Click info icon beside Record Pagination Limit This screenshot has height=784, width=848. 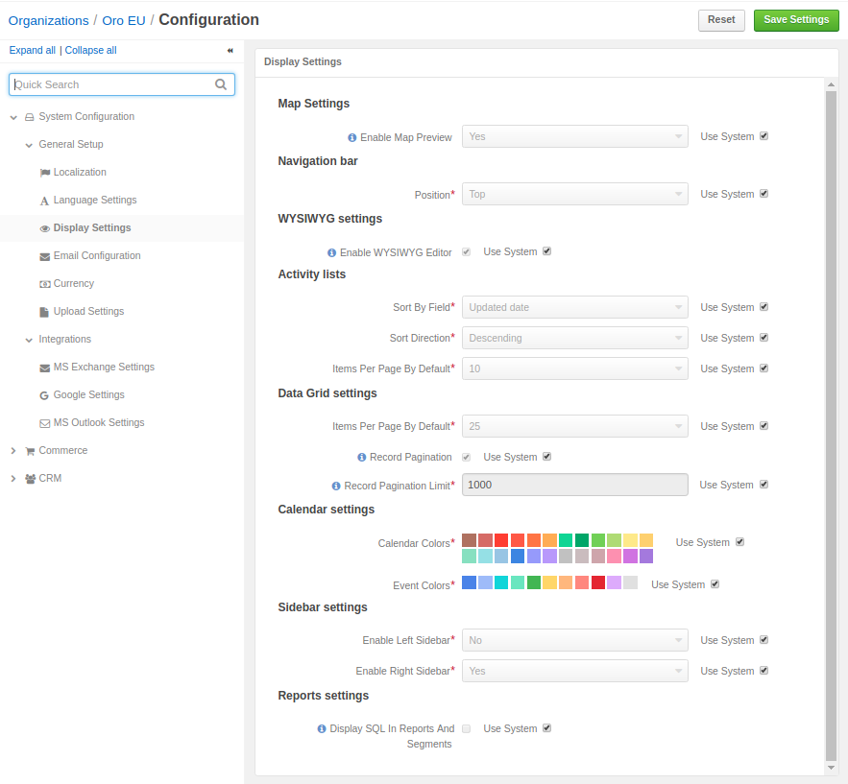(x=336, y=487)
